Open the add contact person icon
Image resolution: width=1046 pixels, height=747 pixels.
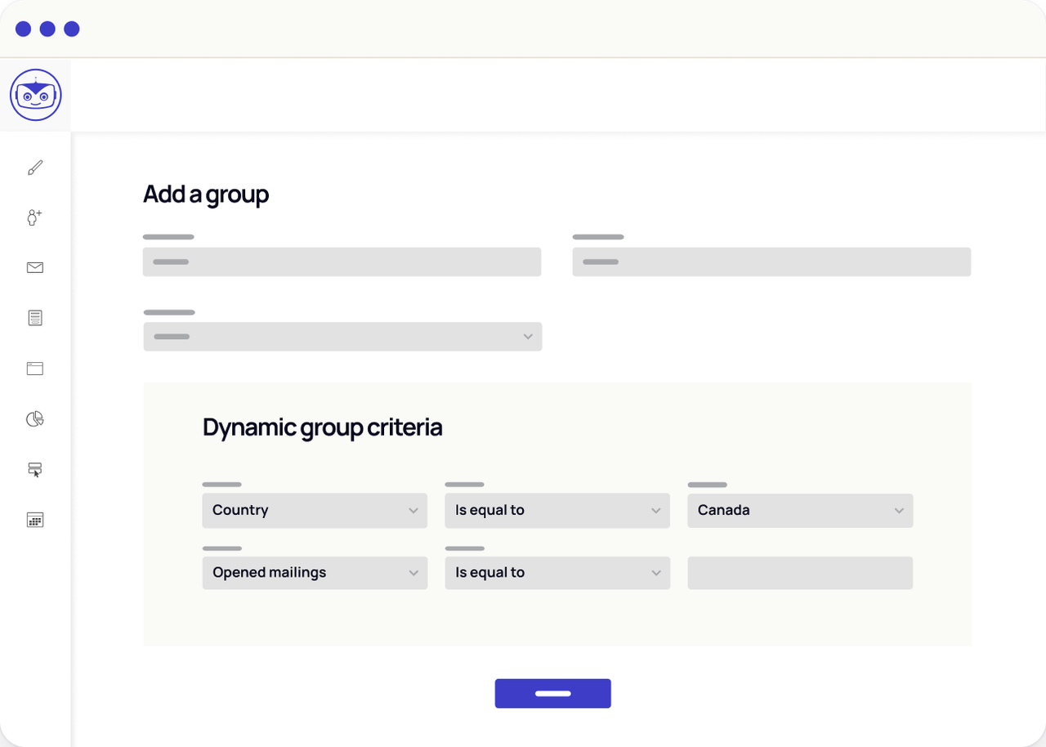pyautogui.click(x=34, y=217)
